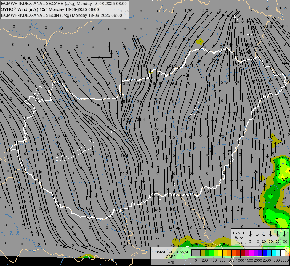Click the map value 70.7
This screenshot has width=290, height=266.
124,173
